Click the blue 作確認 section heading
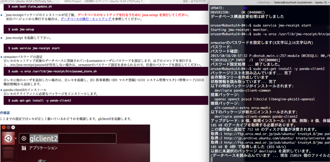This screenshot has width=330, height=162. click(5, 113)
